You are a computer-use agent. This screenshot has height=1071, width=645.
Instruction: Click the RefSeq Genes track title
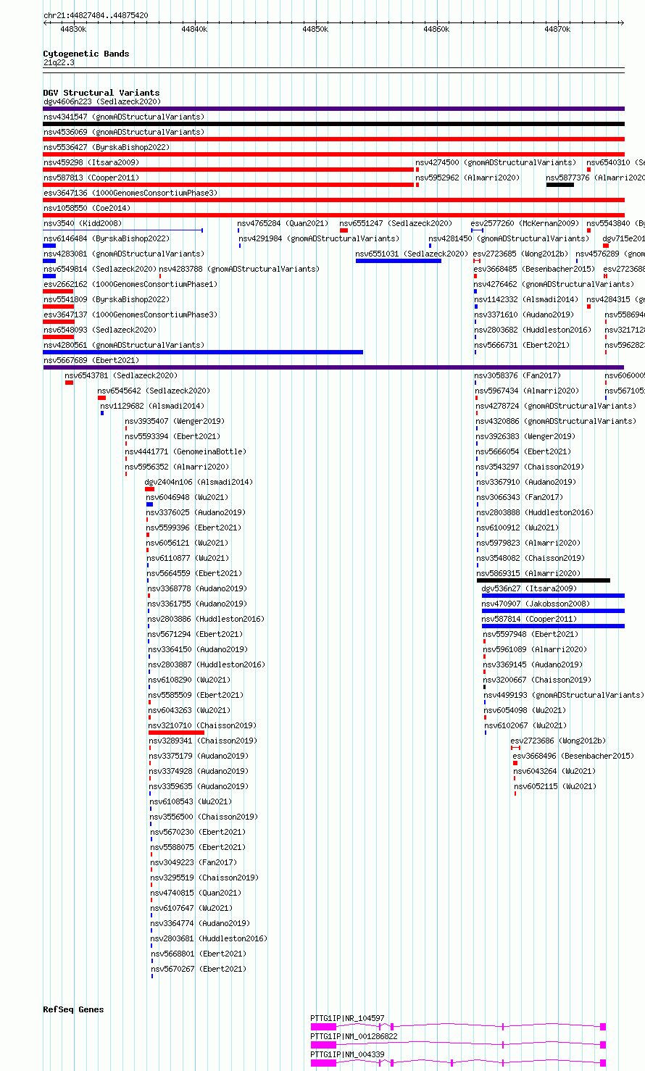(73, 1009)
